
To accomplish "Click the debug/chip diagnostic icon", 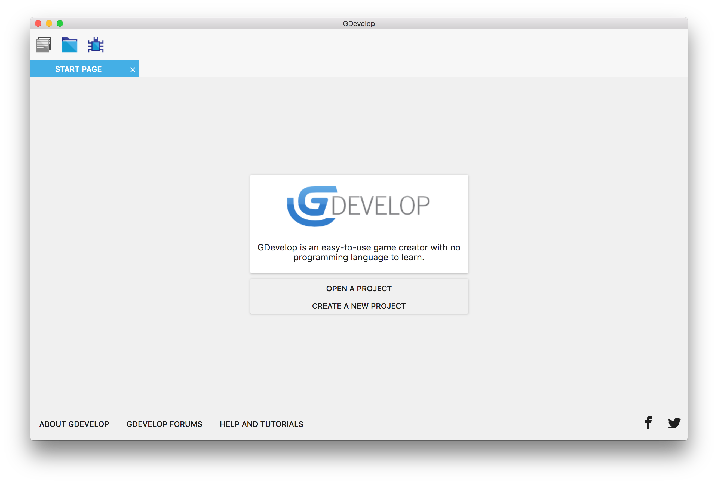I will coord(96,45).
